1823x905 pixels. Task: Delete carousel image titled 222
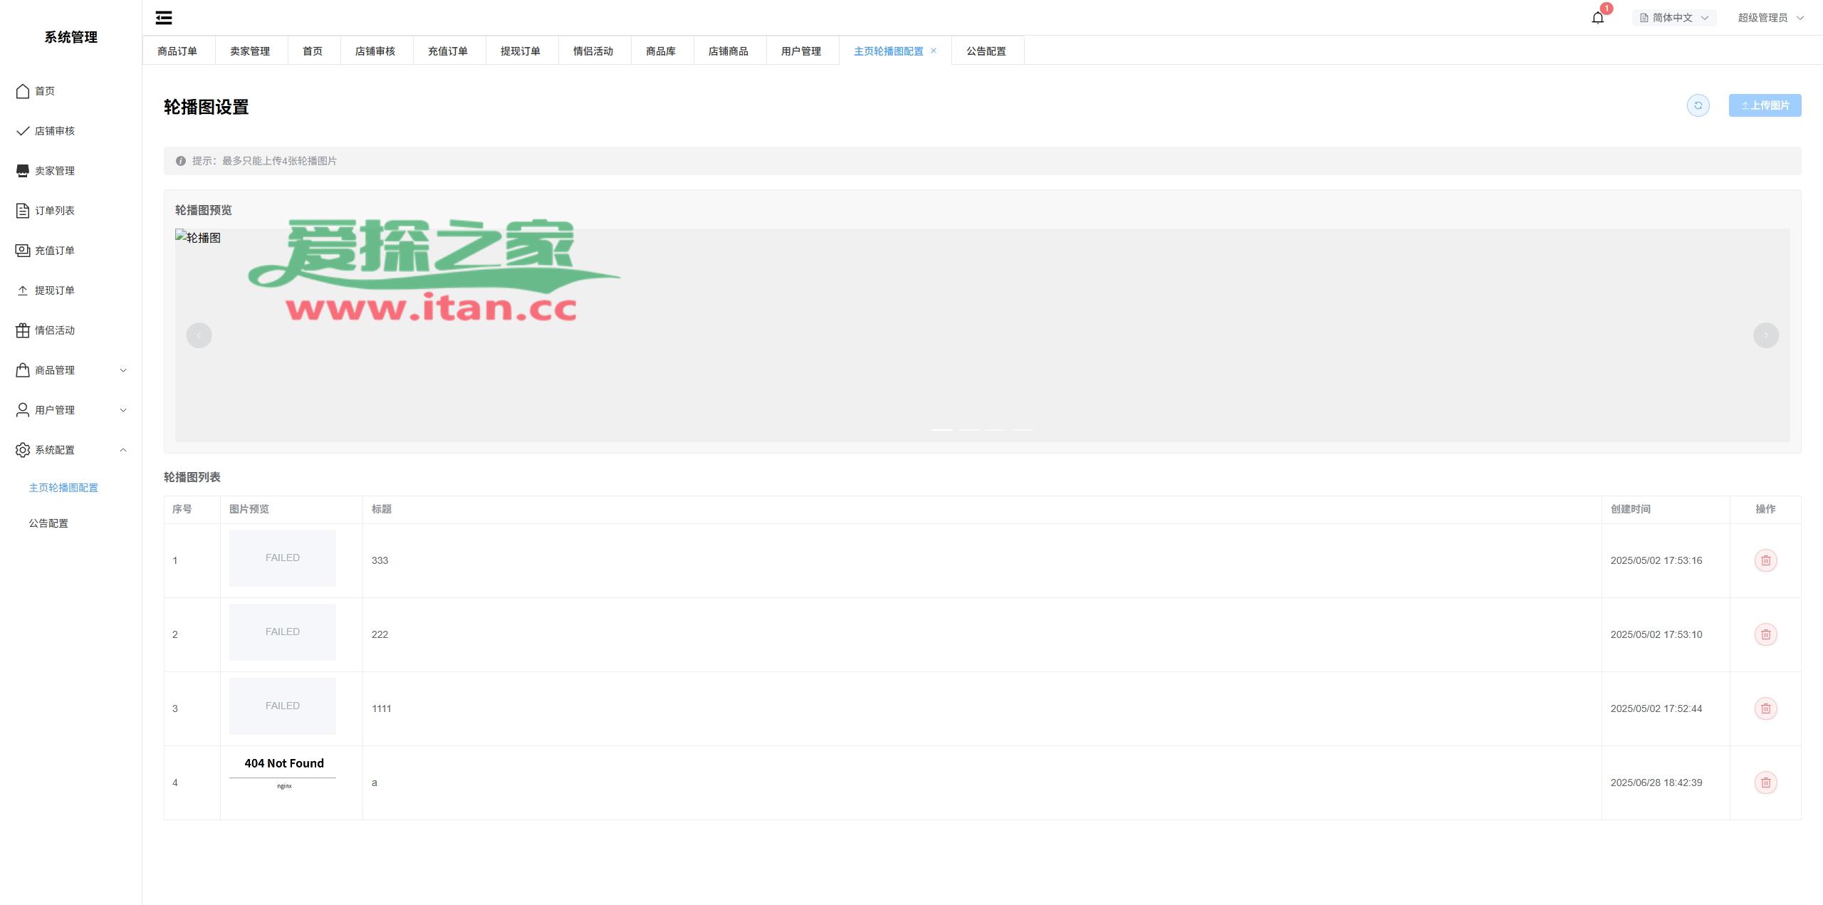point(1766,634)
